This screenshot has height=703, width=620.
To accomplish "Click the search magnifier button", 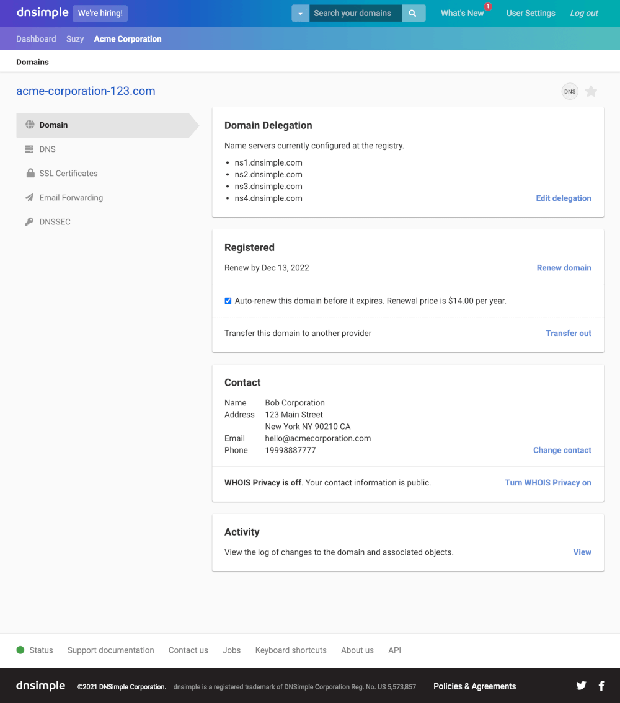I will pyautogui.click(x=413, y=13).
